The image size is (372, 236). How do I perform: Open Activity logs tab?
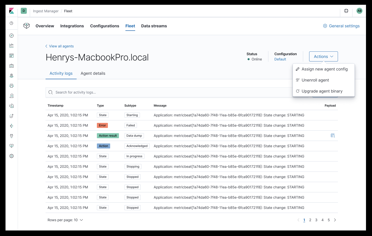click(61, 73)
